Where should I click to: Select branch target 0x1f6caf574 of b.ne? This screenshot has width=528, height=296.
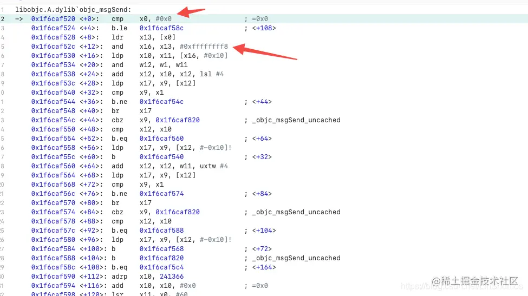[x=161, y=193]
